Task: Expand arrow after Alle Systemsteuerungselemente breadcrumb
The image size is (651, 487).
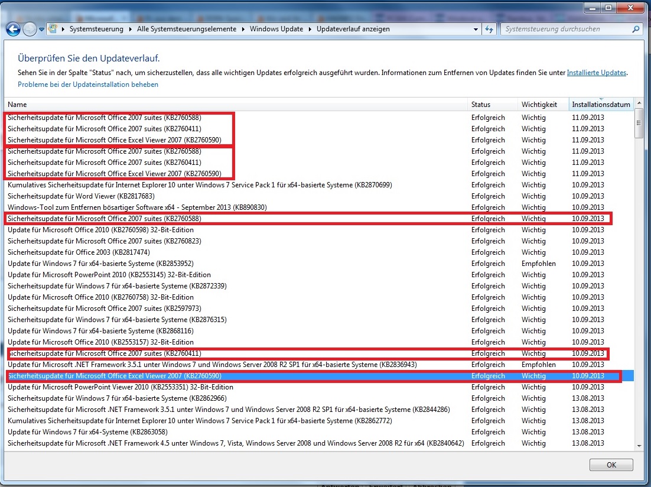Action: (x=243, y=29)
